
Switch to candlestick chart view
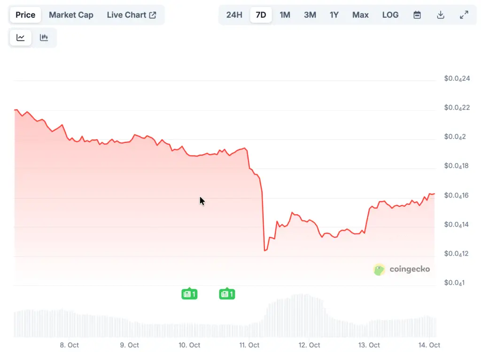[x=44, y=38]
